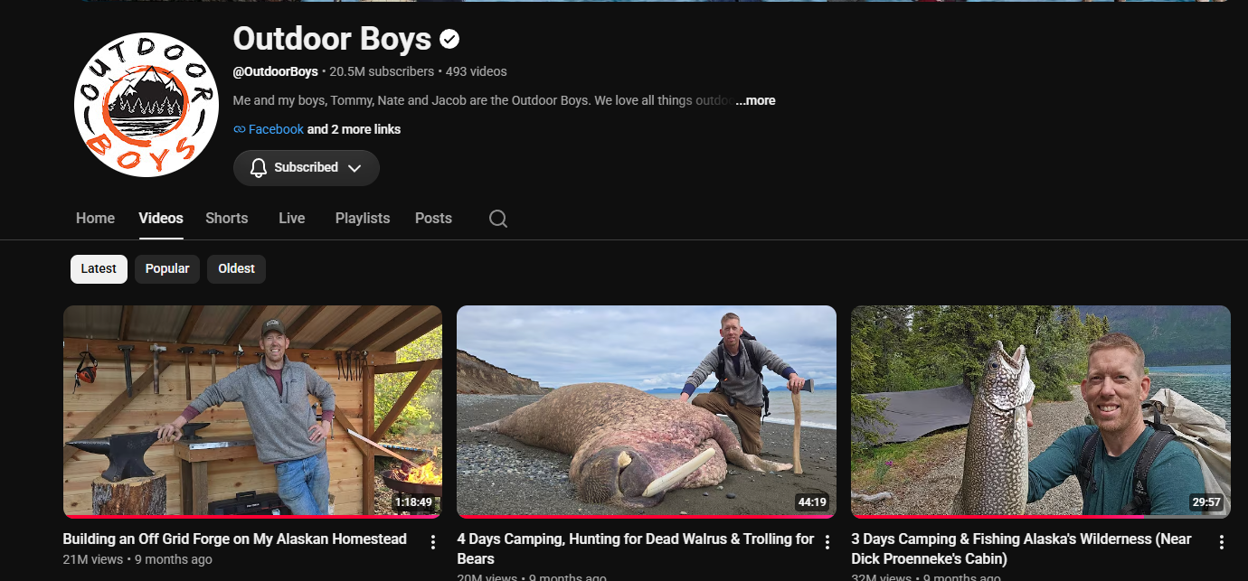
Task: Select the Oldest sort filter chip
Action: (x=236, y=268)
